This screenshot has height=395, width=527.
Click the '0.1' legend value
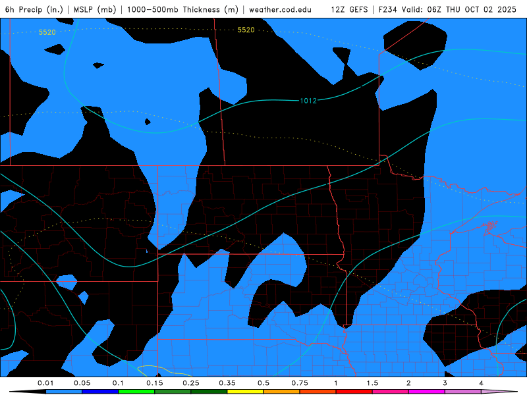[118, 383]
